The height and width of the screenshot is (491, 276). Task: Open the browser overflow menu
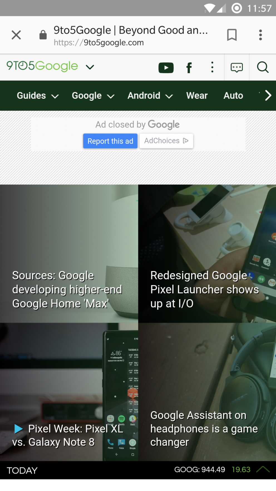[x=260, y=35]
